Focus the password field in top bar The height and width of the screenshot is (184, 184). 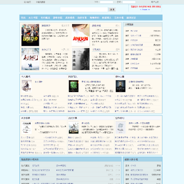click(x=129, y=2)
